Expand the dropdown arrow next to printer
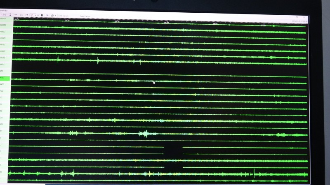Image resolution: width=330 pixels, height=185 pixels. (55, 15)
